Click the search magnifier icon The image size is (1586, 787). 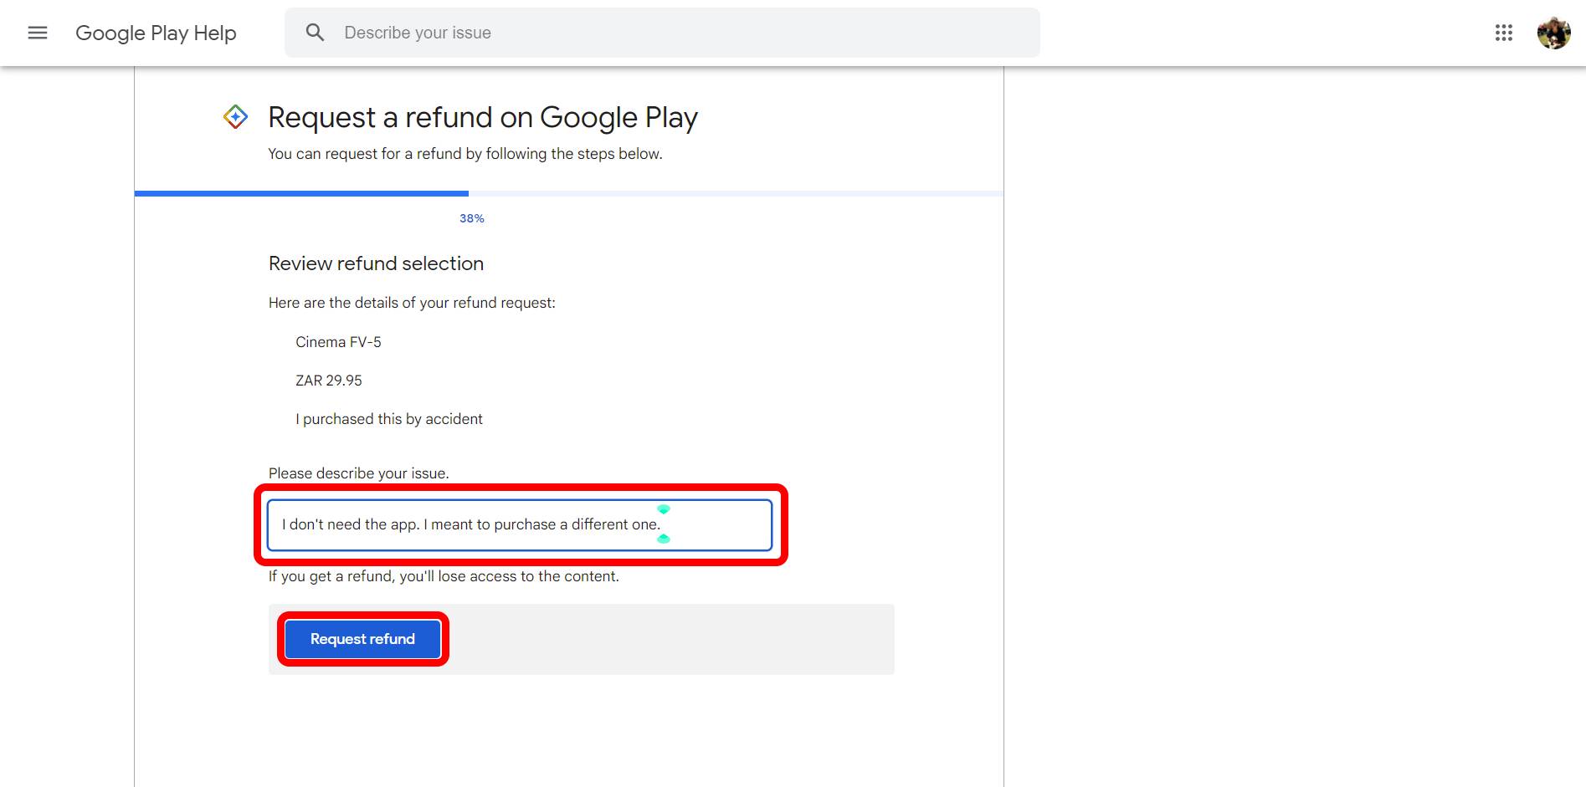315,33
